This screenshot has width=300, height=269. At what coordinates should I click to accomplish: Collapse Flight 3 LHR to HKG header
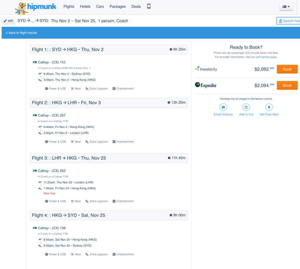point(109,158)
